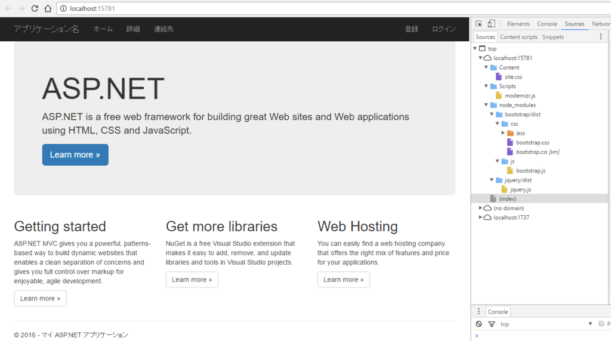
Task: Click the blue Learn more button
Action: [75, 155]
